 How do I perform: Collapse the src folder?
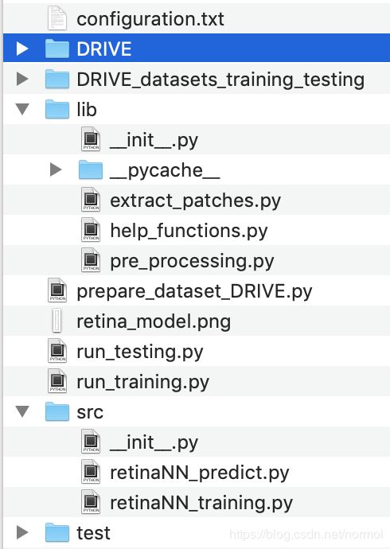pyautogui.click(x=22, y=411)
